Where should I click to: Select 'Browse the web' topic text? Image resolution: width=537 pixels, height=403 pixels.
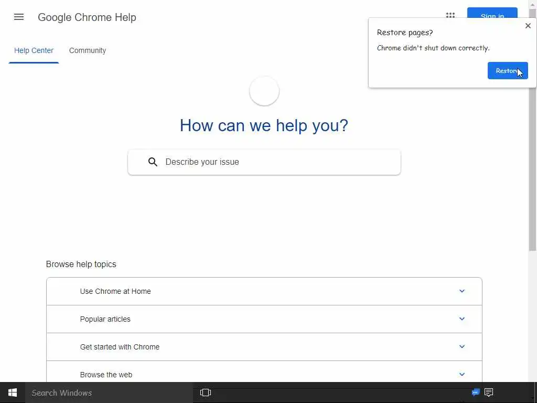pyautogui.click(x=106, y=375)
